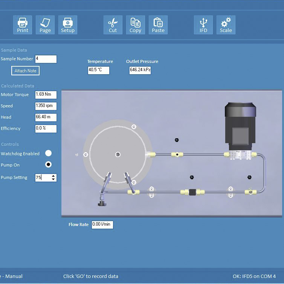Screen dimensions: 284x284
Task: Click the Temperature reading box
Action: (98, 70)
